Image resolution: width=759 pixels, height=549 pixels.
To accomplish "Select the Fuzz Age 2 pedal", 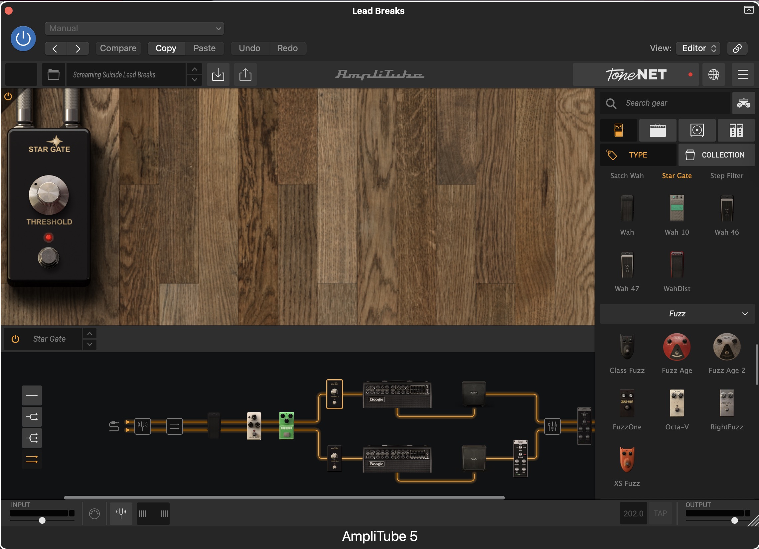I will (x=726, y=347).
